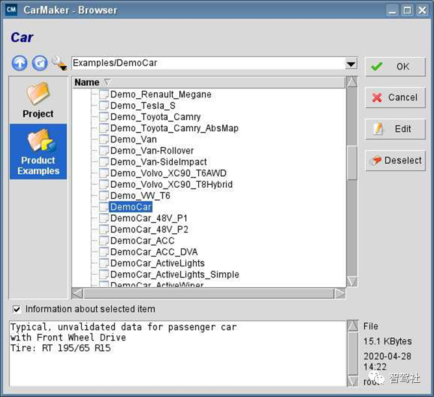The width and height of the screenshot is (434, 397).
Task: Click the refresh circular arrow icon
Action: [40, 63]
